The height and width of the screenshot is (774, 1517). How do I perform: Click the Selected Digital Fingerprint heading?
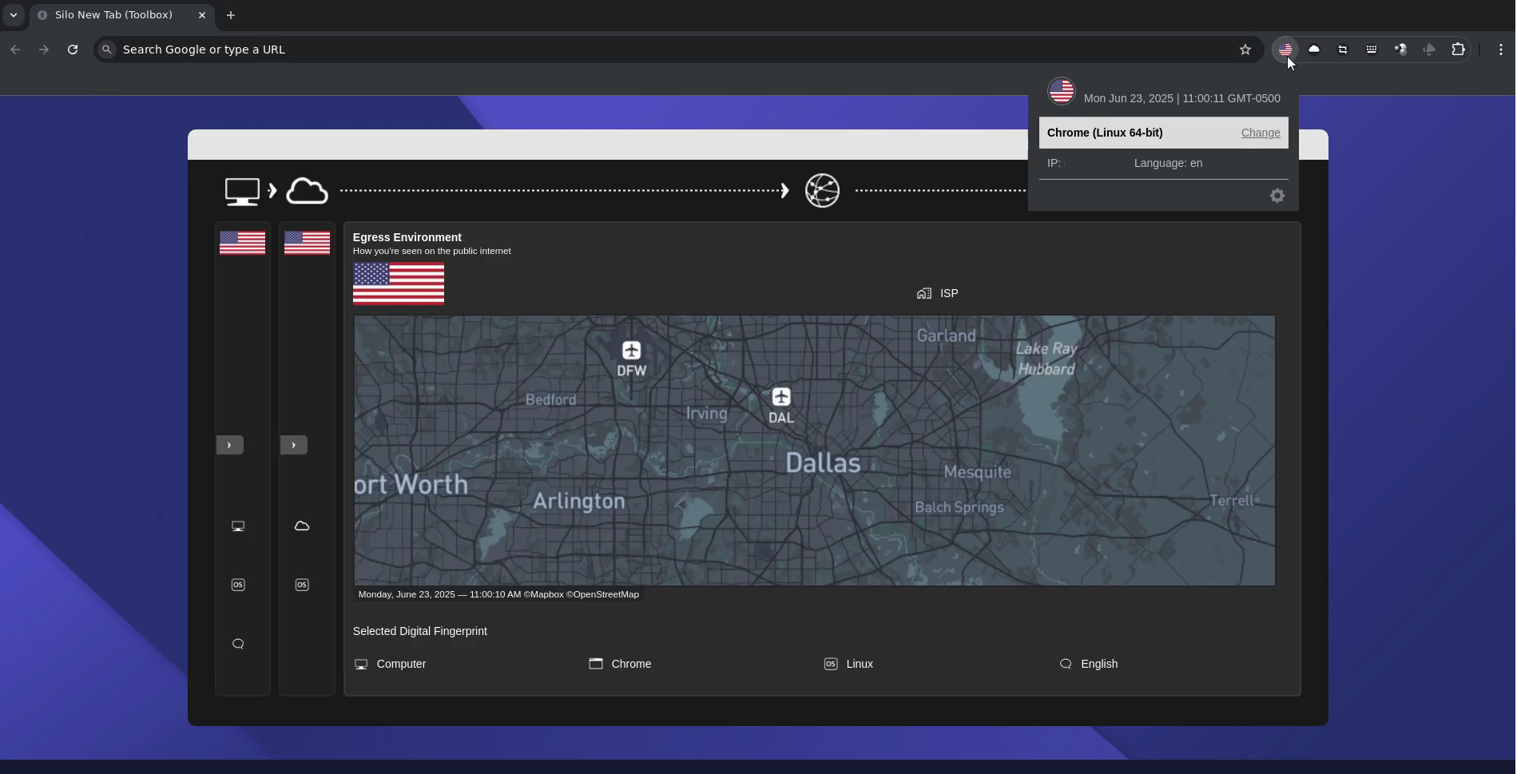click(420, 631)
